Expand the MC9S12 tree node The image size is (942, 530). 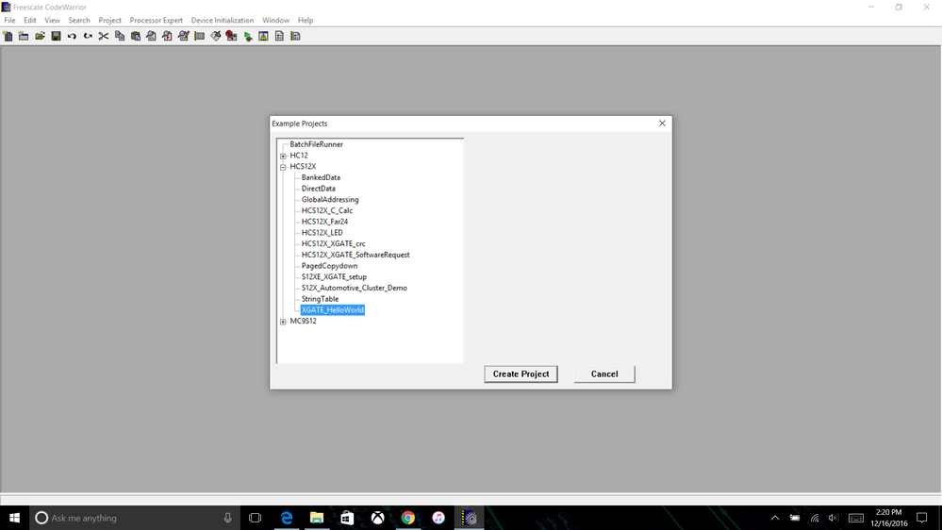coord(283,322)
